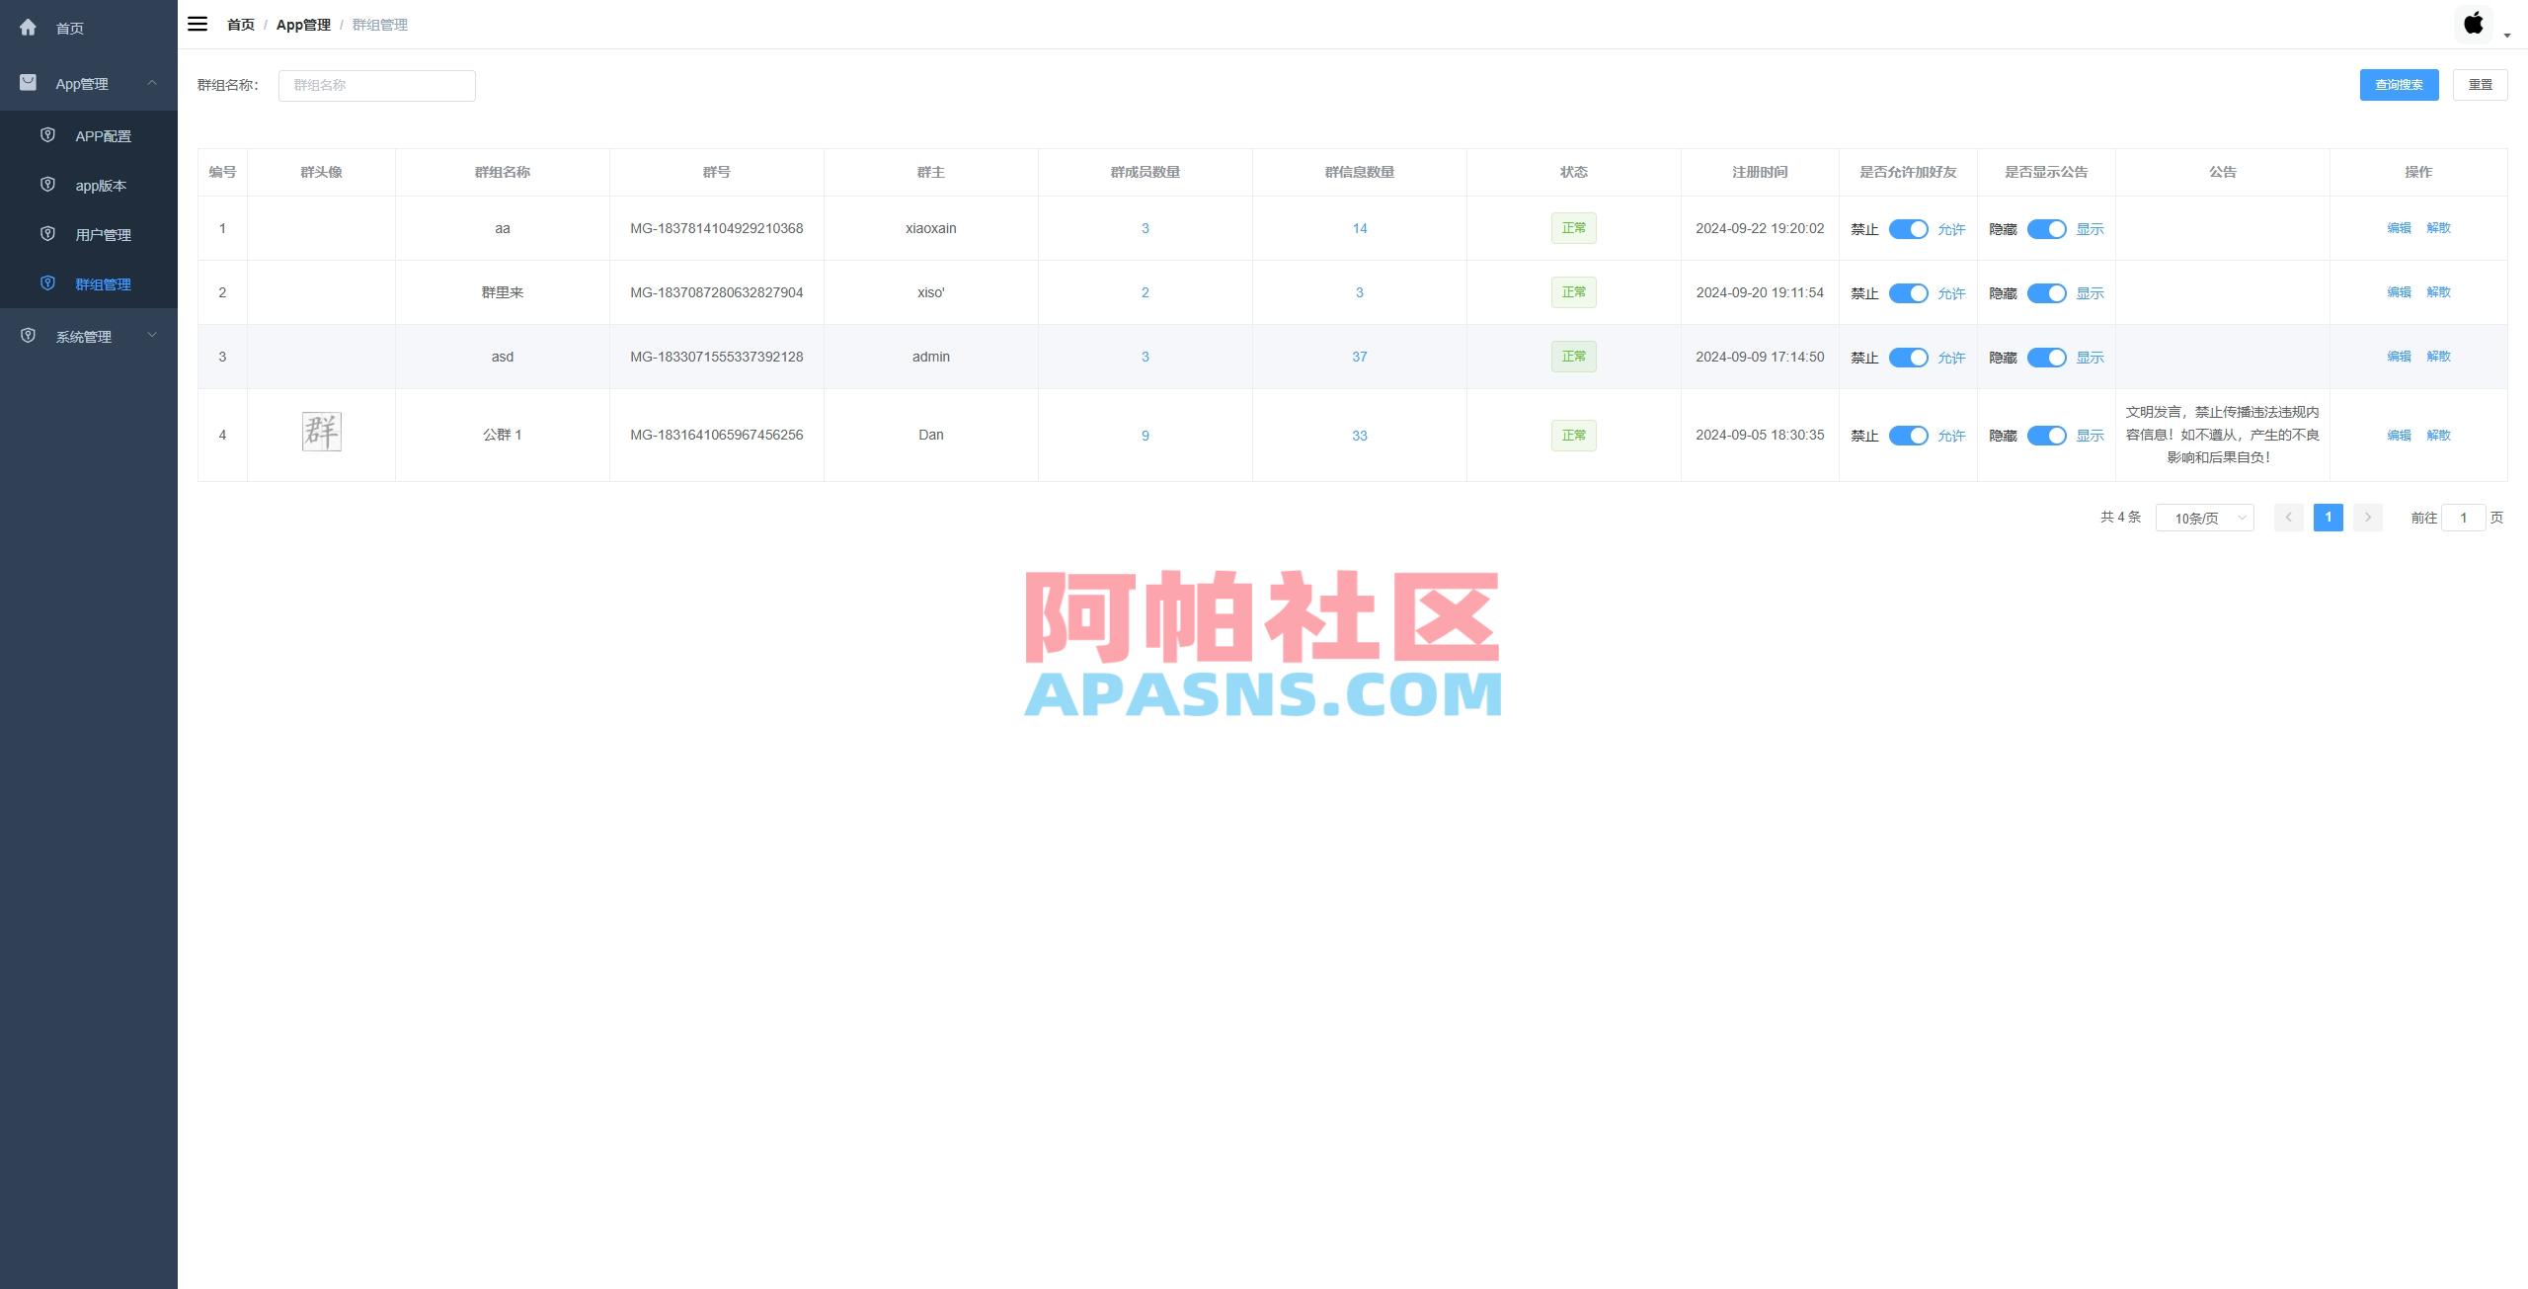Open the 10条/页 page-size dropdown

(2205, 517)
